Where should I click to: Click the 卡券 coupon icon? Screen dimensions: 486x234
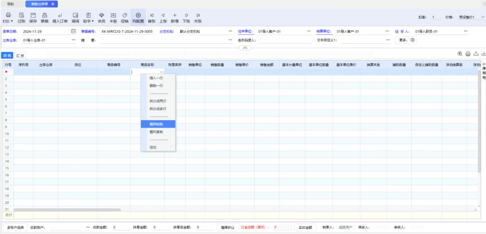click(x=113, y=18)
